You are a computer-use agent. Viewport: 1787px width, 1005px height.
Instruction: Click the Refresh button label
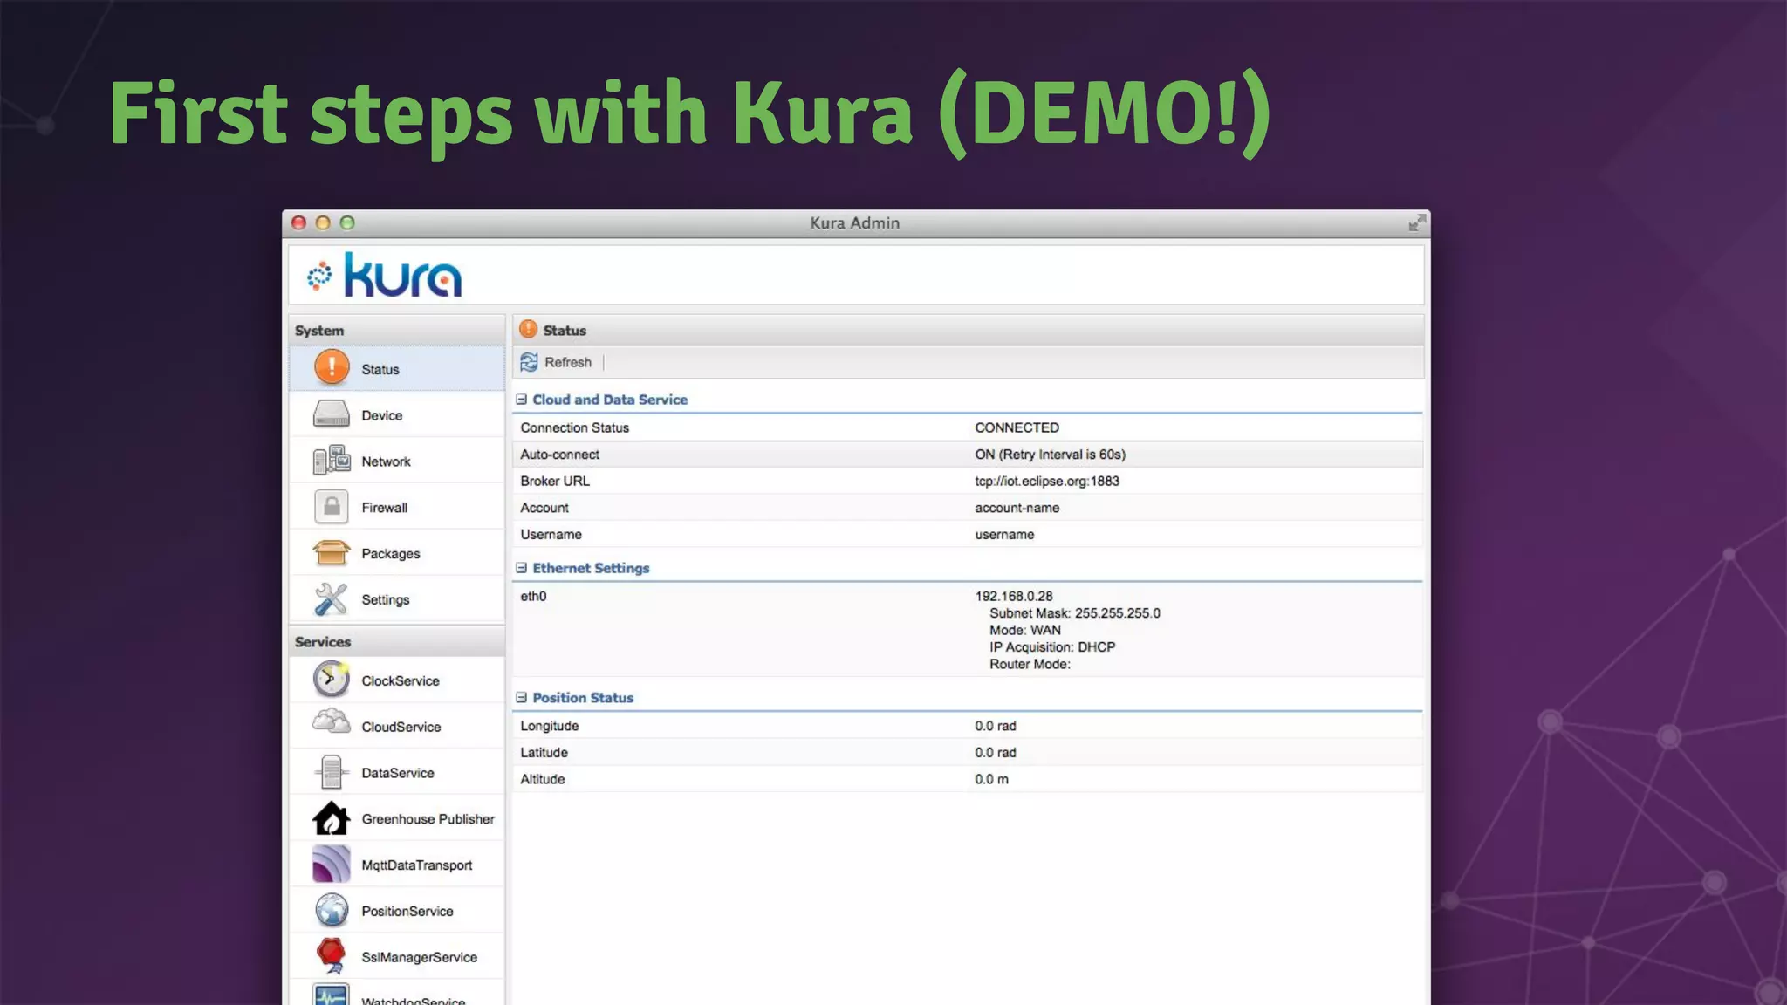568,362
